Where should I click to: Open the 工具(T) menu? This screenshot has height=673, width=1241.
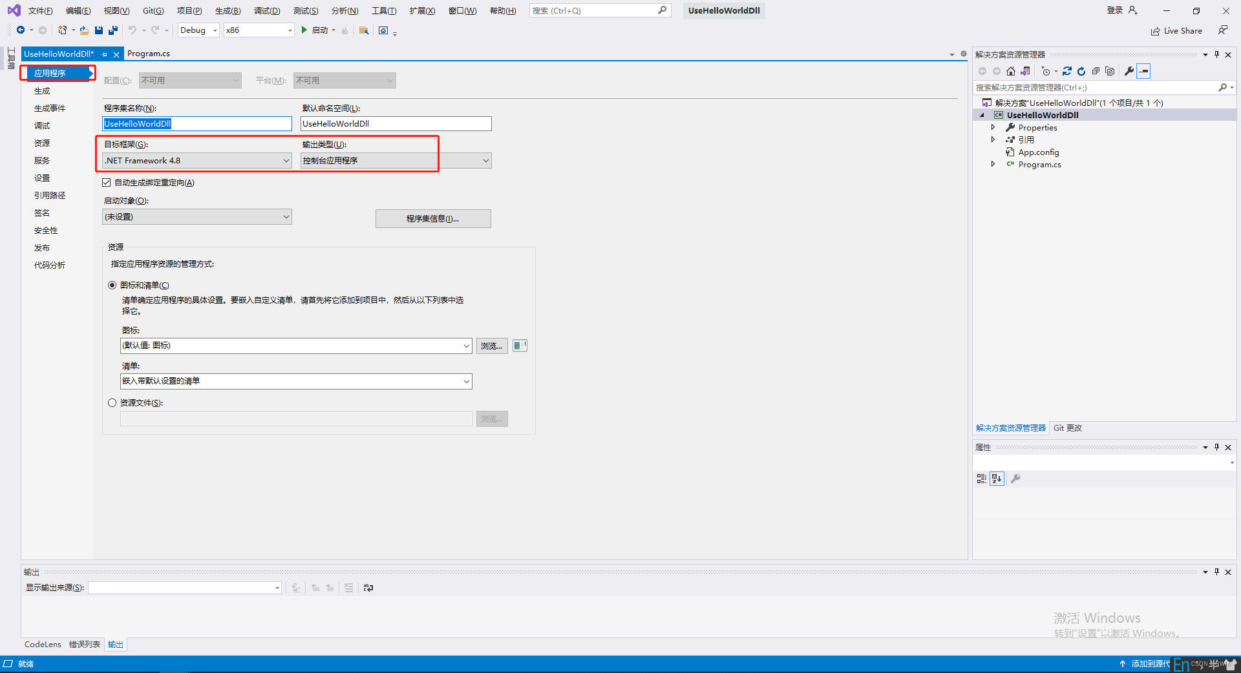click(x=384, y=11)
